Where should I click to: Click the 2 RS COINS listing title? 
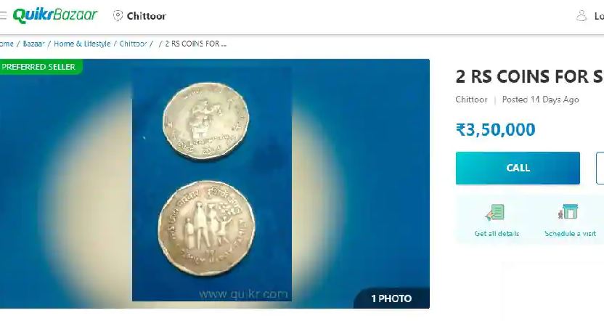point(530,76)
